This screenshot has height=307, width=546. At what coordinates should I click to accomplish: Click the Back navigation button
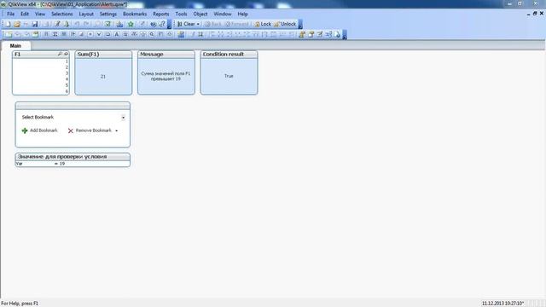212,24
